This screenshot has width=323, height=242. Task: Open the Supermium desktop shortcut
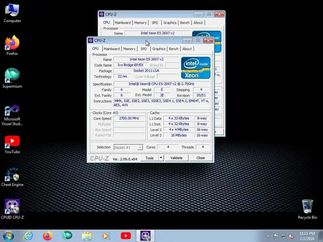(x=12, y=78)
